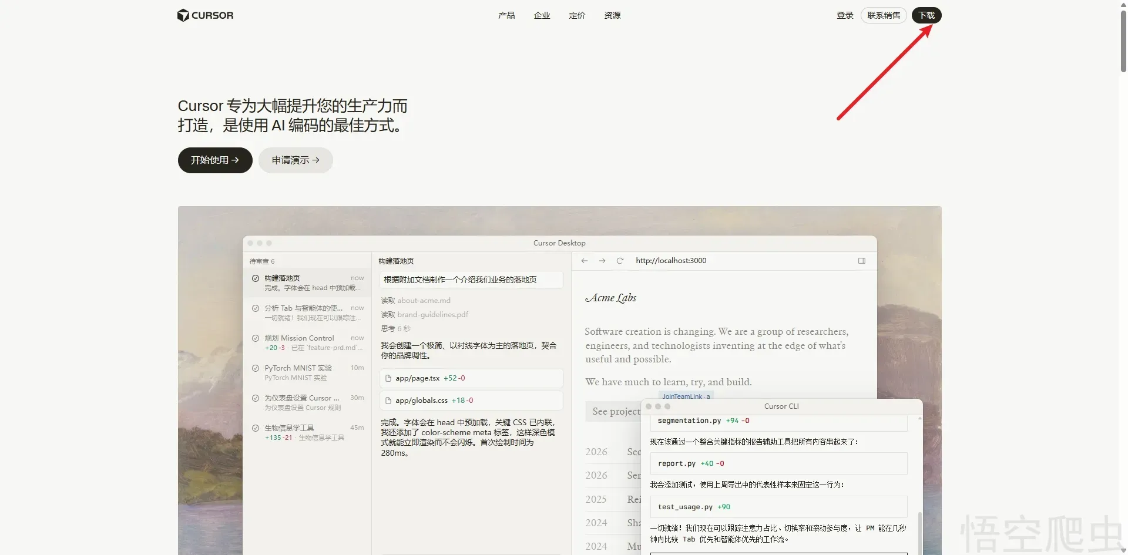The width and height of the screenshot is (1128, 555).
Task: Click the 申请演示 button
Action: [296, 160]
